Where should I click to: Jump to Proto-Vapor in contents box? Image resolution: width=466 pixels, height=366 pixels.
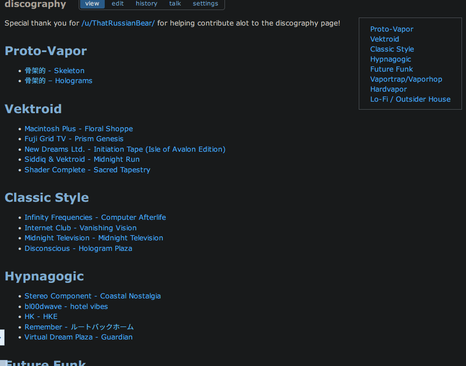click(392, 29)
